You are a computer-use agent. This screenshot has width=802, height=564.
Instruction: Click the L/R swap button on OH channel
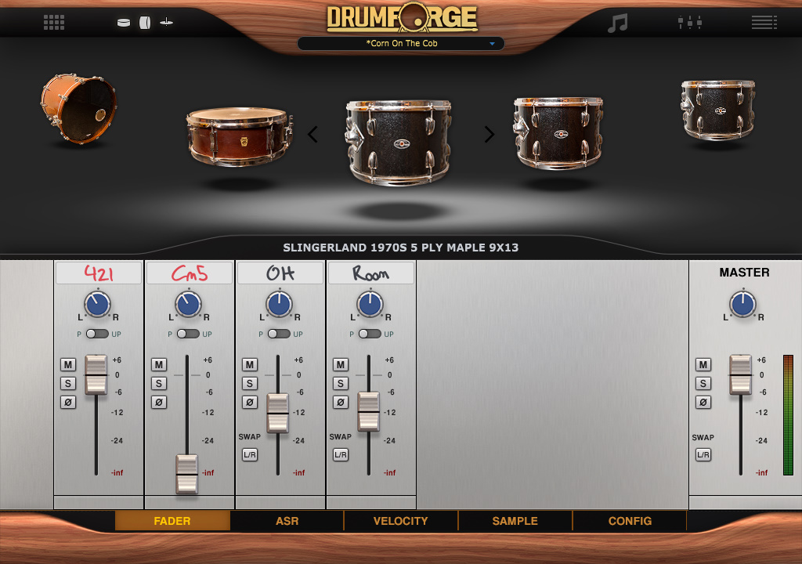click(x=250, y=454)
